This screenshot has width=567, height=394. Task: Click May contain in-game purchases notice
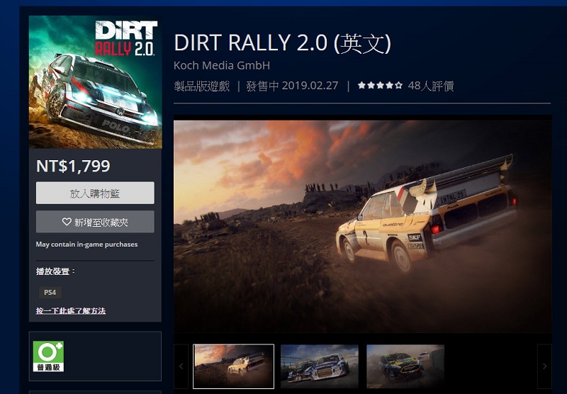(x=86, y=244)
